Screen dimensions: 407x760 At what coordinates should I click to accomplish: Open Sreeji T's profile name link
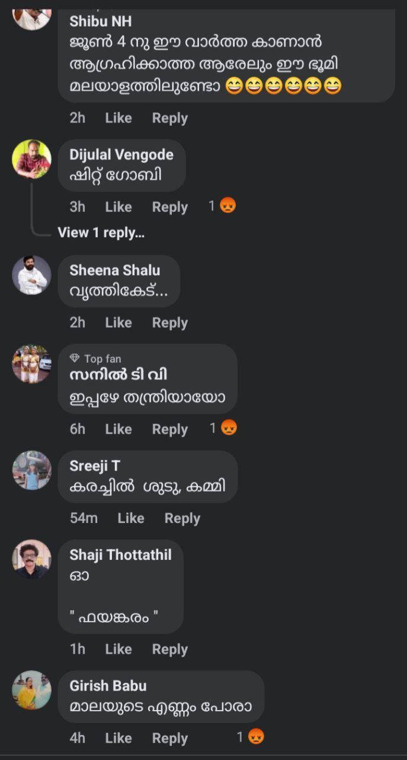[95, 466]
